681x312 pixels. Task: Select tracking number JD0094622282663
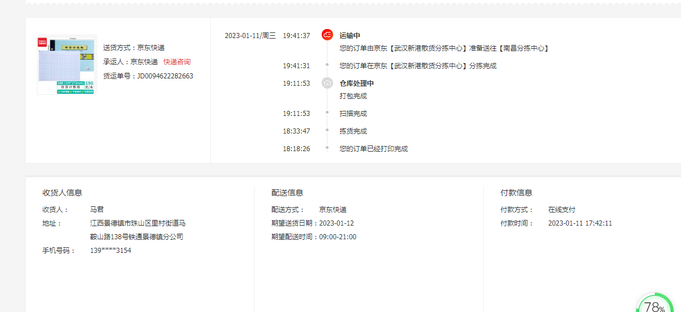pos(165,76)
